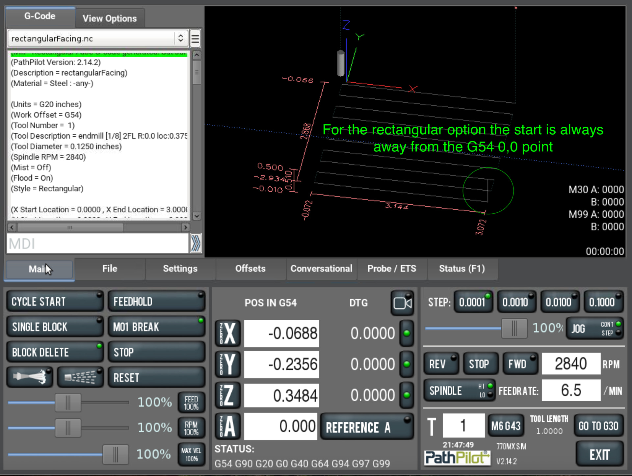Click the program STOP button below Feedhold
The width and height of the screenshot is (632, 476).
click(157, 352)
